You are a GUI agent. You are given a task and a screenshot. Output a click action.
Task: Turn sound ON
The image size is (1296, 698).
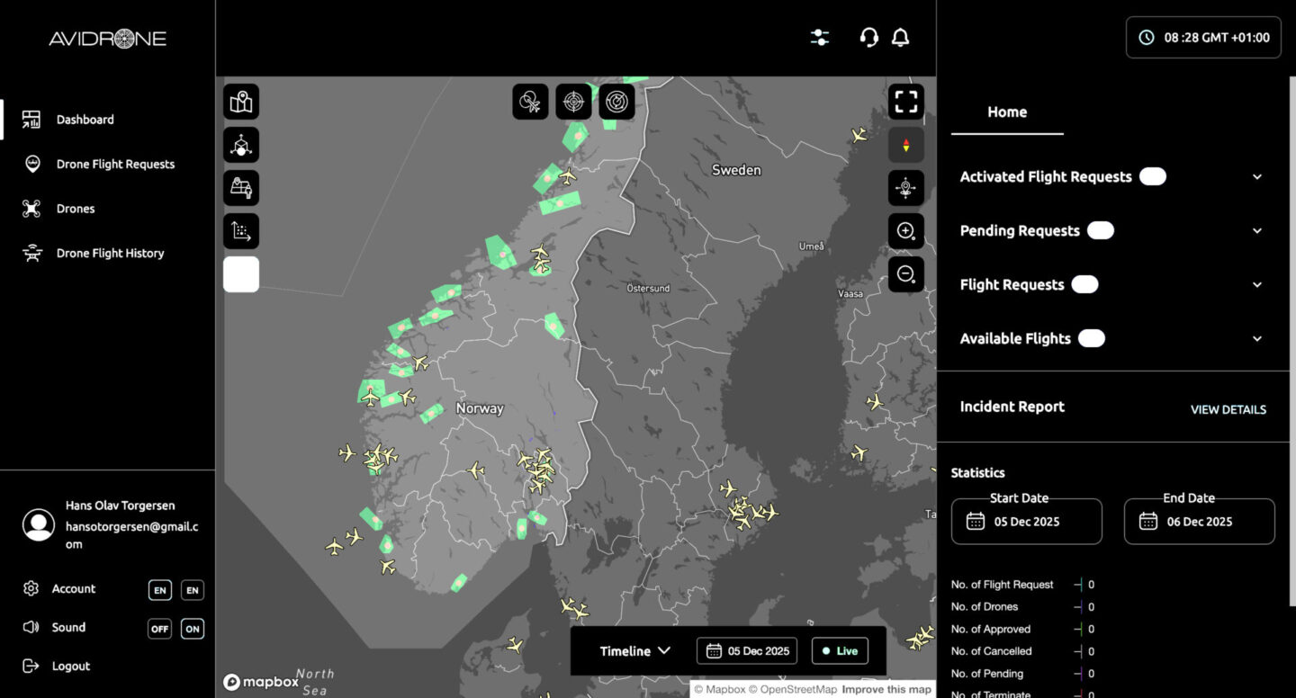(x=192, y=629)
